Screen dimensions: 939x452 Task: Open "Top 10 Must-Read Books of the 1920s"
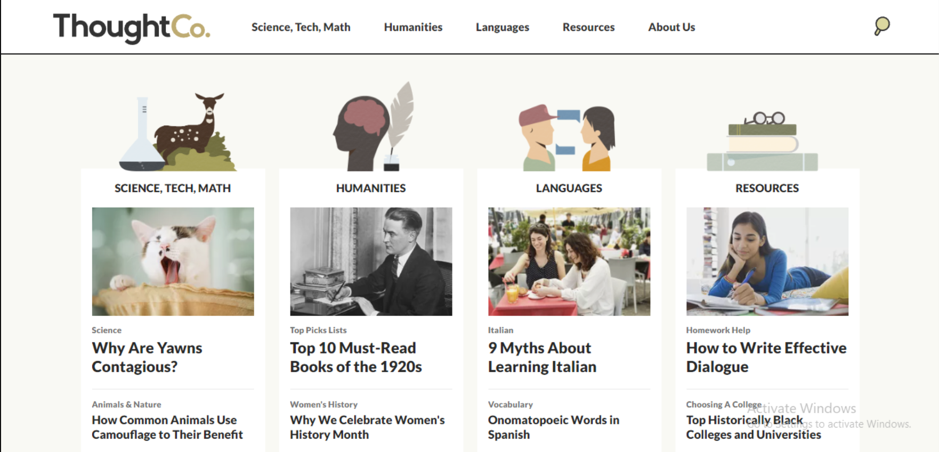tap(355, 357)
